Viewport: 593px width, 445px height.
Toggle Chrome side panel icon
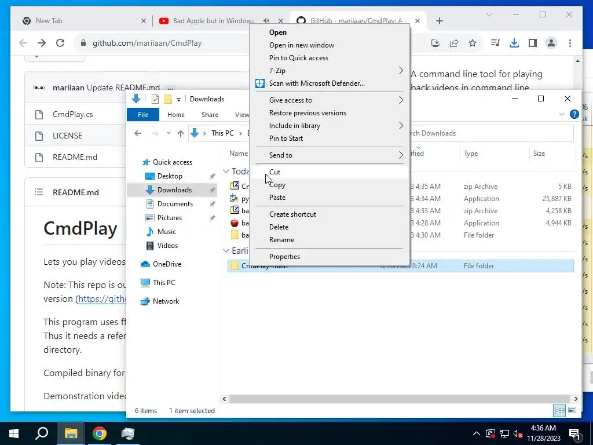(533, 43)
